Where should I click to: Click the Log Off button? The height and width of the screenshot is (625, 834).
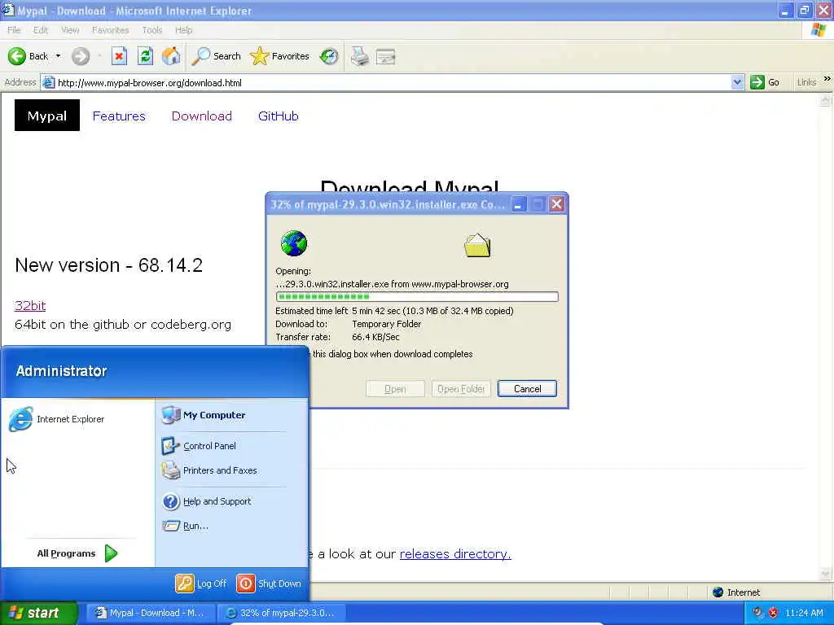point(201,583)
